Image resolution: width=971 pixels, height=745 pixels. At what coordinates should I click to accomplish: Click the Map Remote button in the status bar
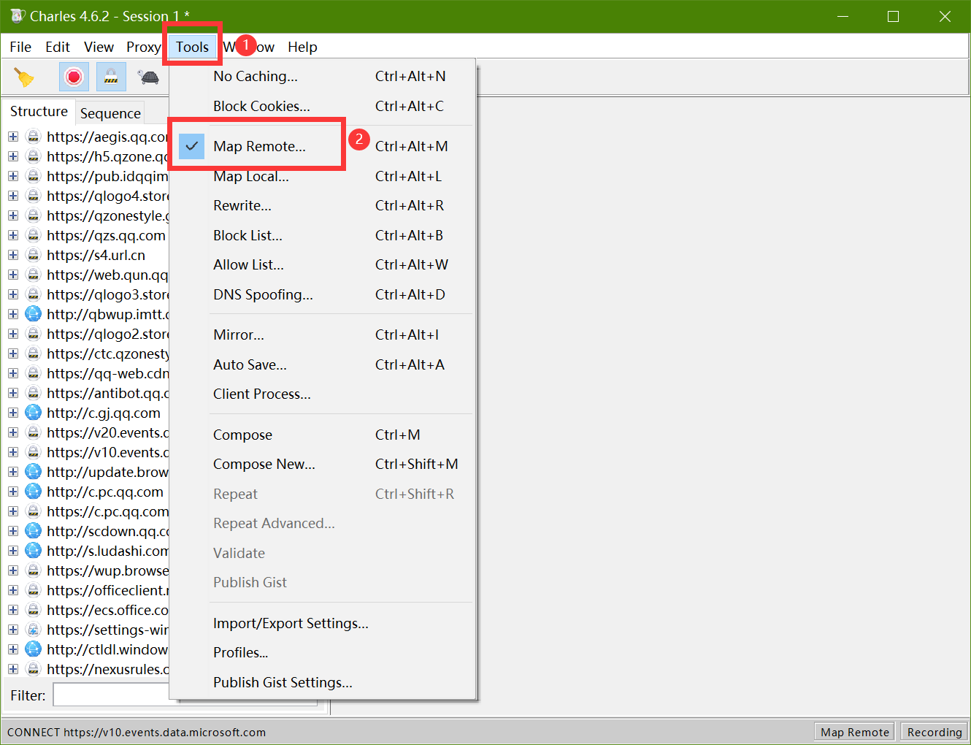coord(854,731)
